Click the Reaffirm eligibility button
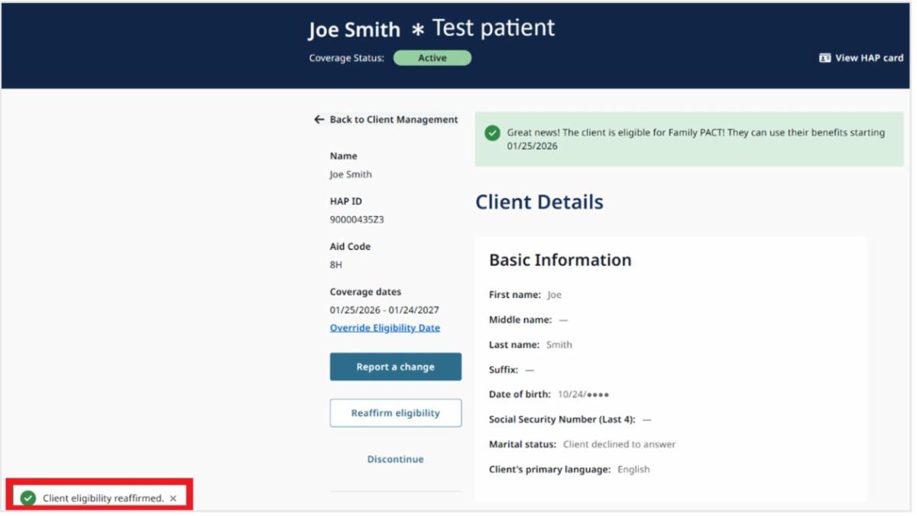 395,413
